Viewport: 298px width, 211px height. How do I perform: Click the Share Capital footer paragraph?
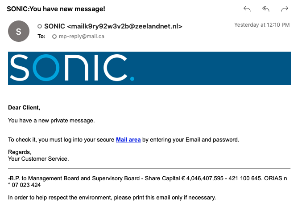pyautogui.click(x=148, y=182)
